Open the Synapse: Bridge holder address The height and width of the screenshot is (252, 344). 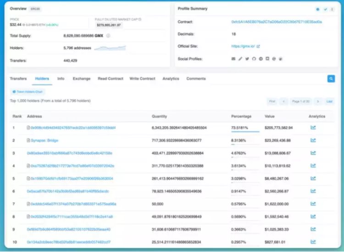tap(44, 140)
